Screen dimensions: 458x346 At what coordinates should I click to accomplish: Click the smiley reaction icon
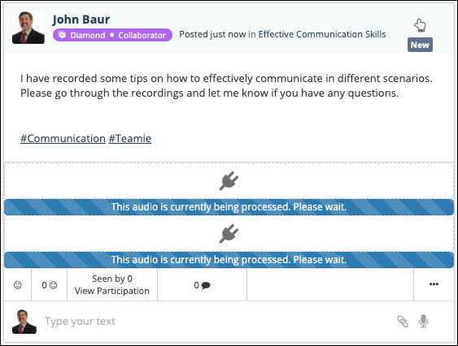18,285
